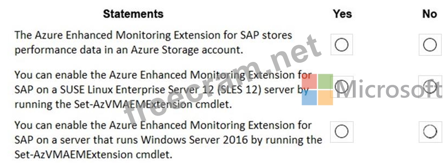Click the Statements column header

pyautogui.click(x=133, y=14)
